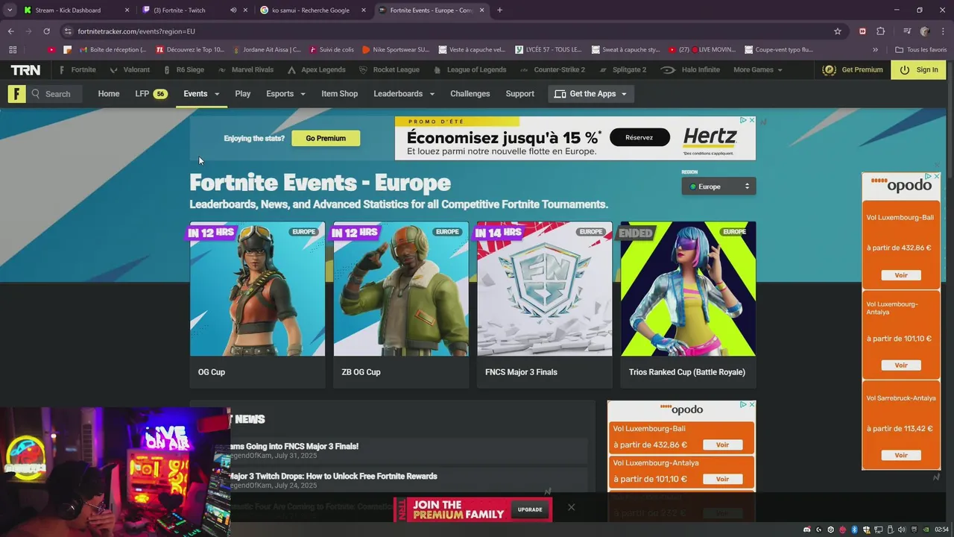The width and height of the screenshot is (954, 537).
Task: Open the Chrome profile avatar
Action: [925, 31]
